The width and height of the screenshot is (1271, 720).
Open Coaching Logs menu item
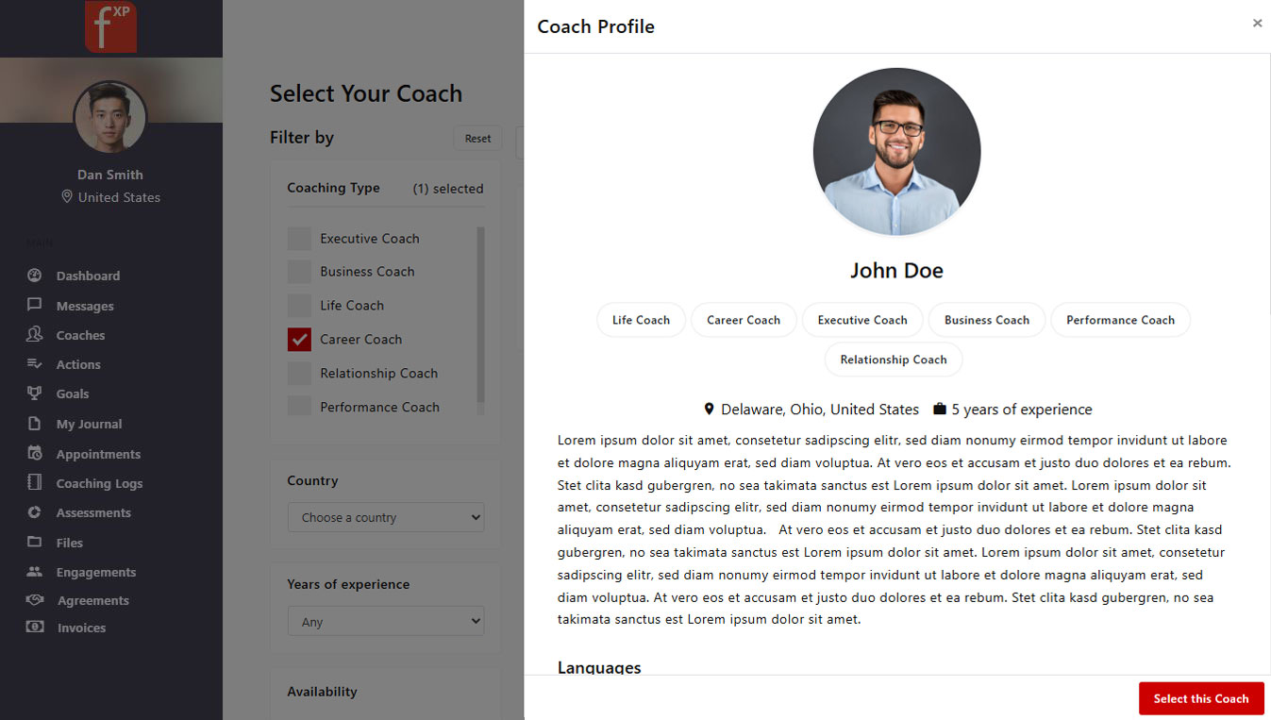(99, 483)
